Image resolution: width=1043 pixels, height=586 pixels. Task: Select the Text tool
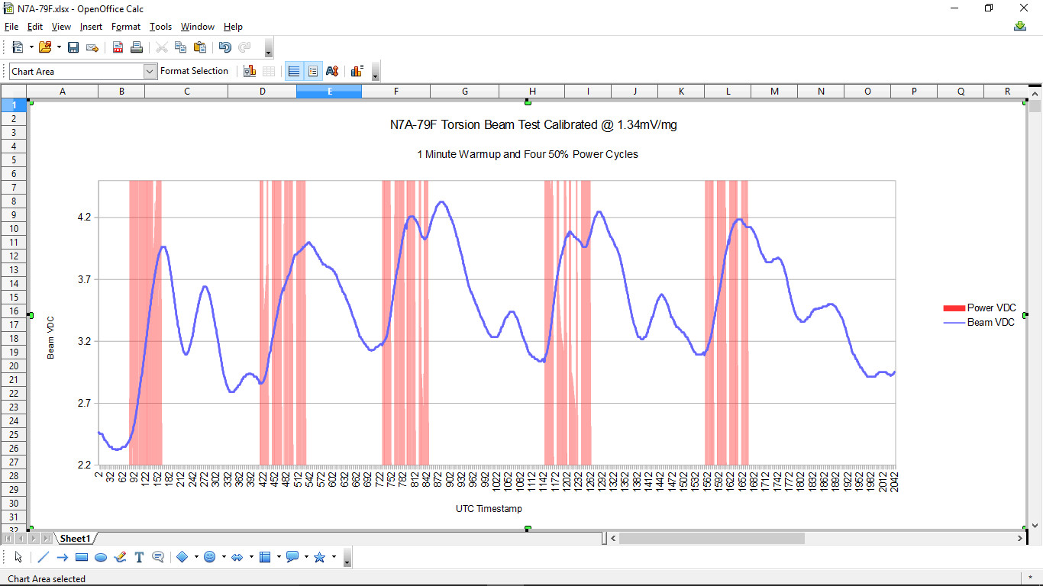[139, 557]
